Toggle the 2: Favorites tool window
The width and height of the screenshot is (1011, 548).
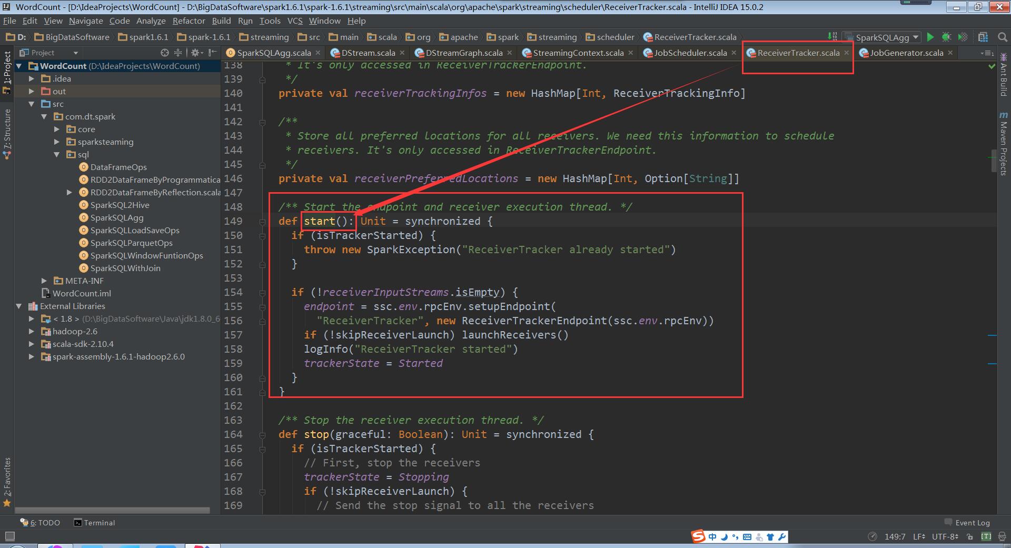[x=7, y=482]
